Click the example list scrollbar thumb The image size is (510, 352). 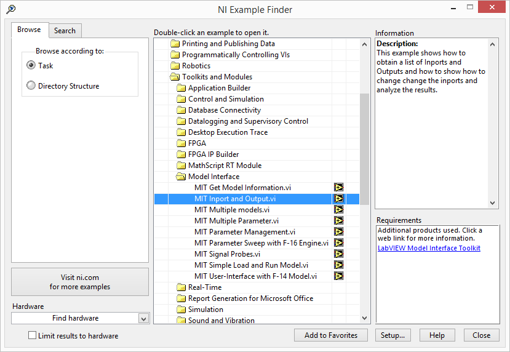(x=364, y=149)
